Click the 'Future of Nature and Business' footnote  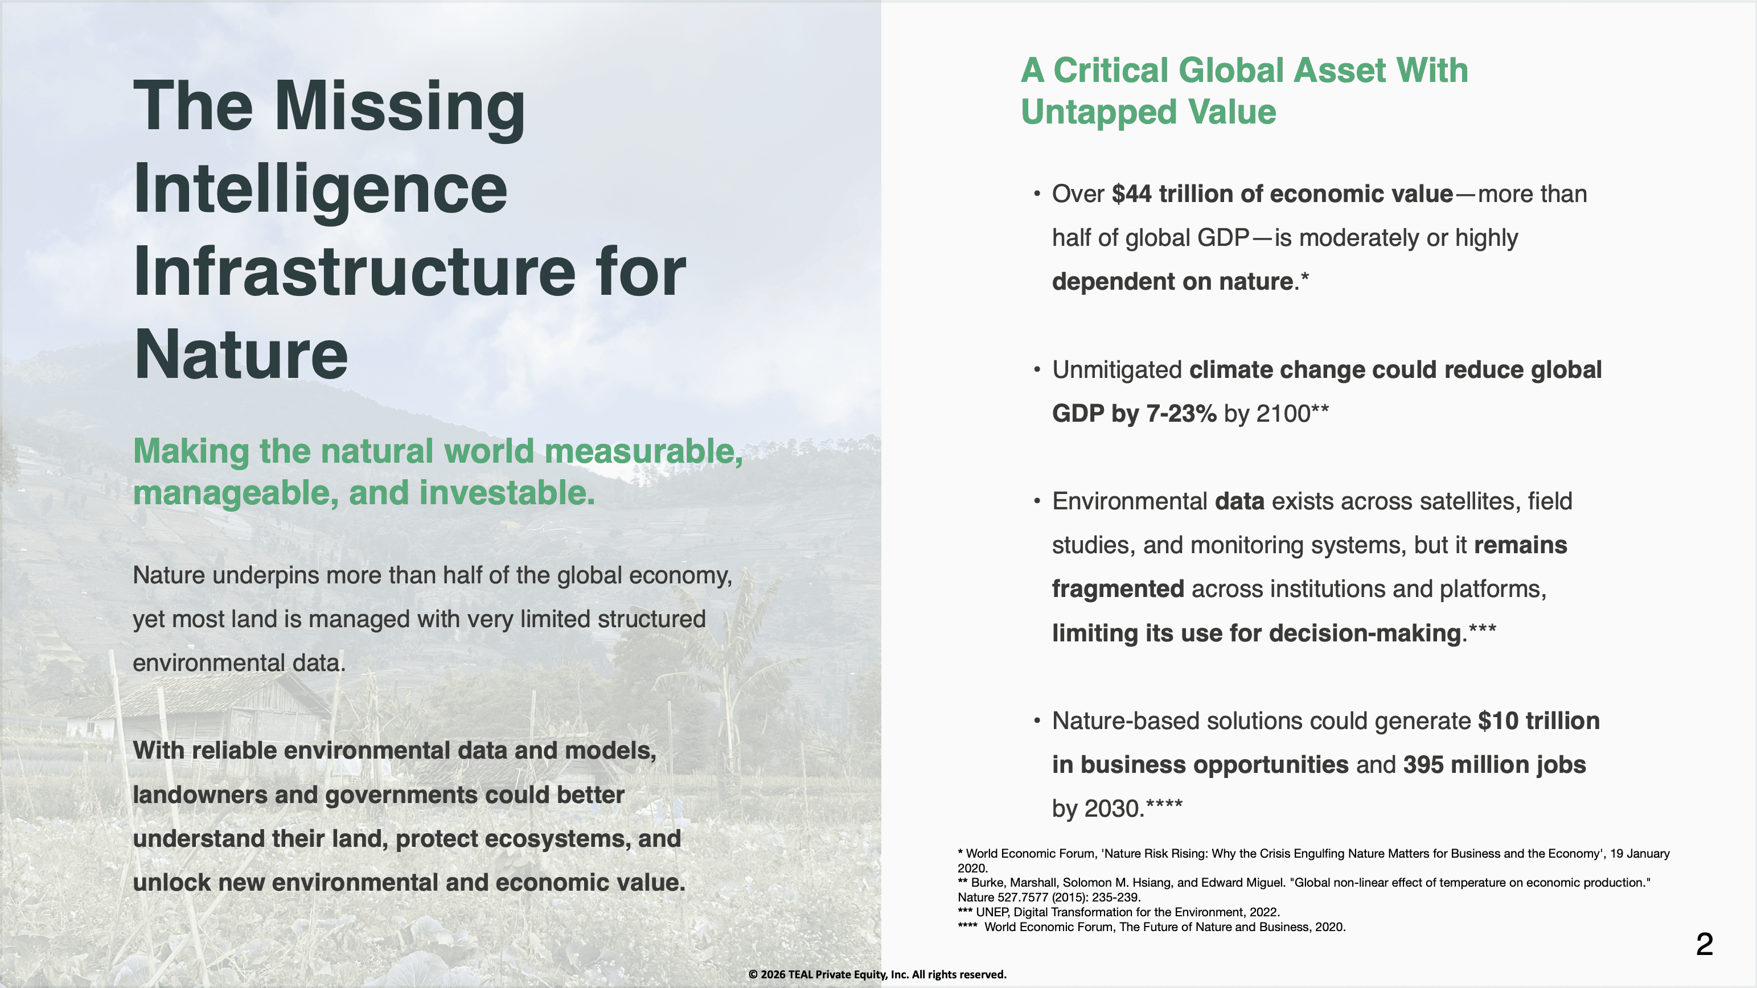click(x=1160, y=927)
